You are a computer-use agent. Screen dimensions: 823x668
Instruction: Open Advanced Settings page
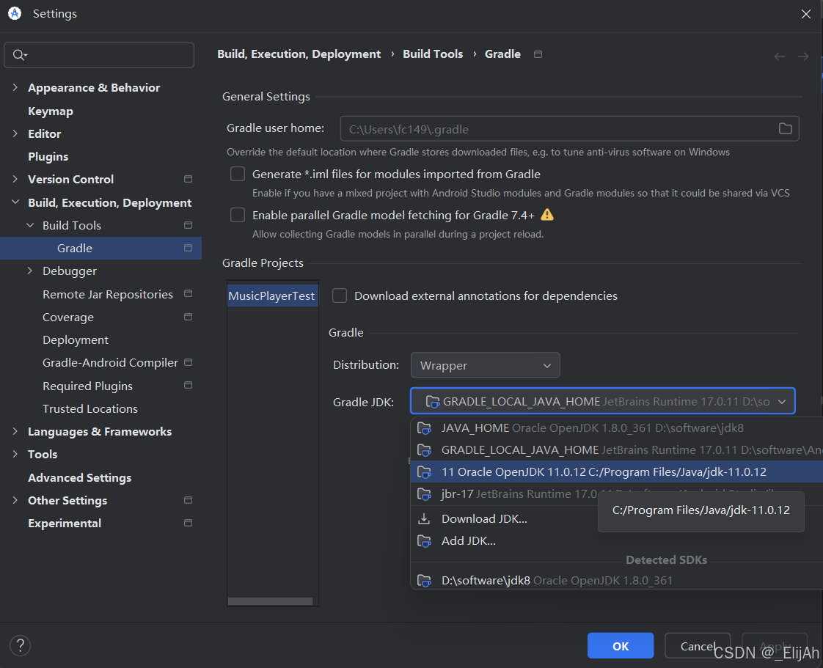click(79, 477)
